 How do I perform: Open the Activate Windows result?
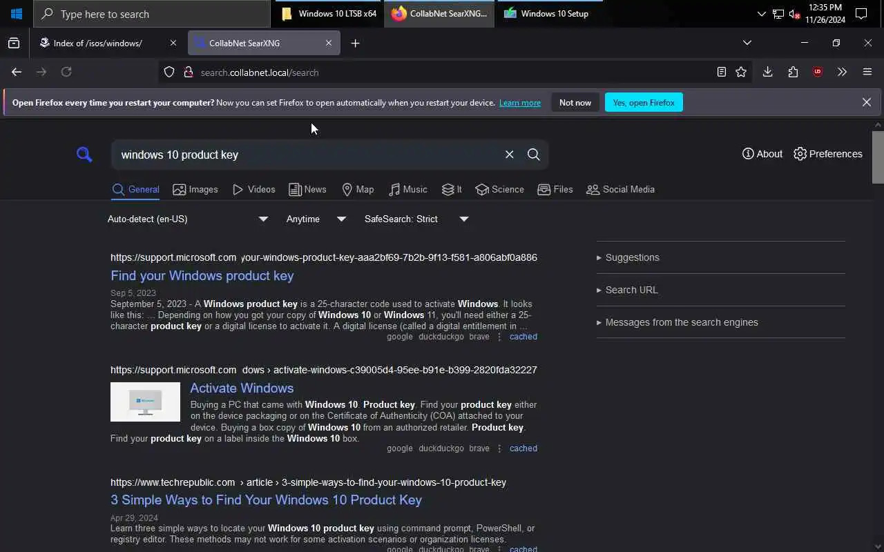(x=242, y=388)
